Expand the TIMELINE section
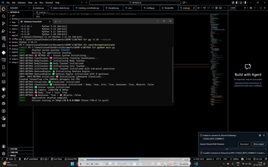 click(20, 152)
